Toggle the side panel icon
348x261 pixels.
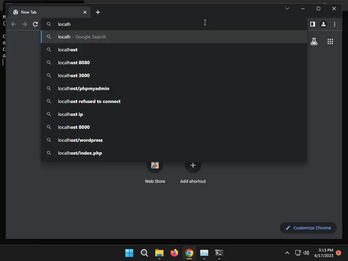point(313,24)
